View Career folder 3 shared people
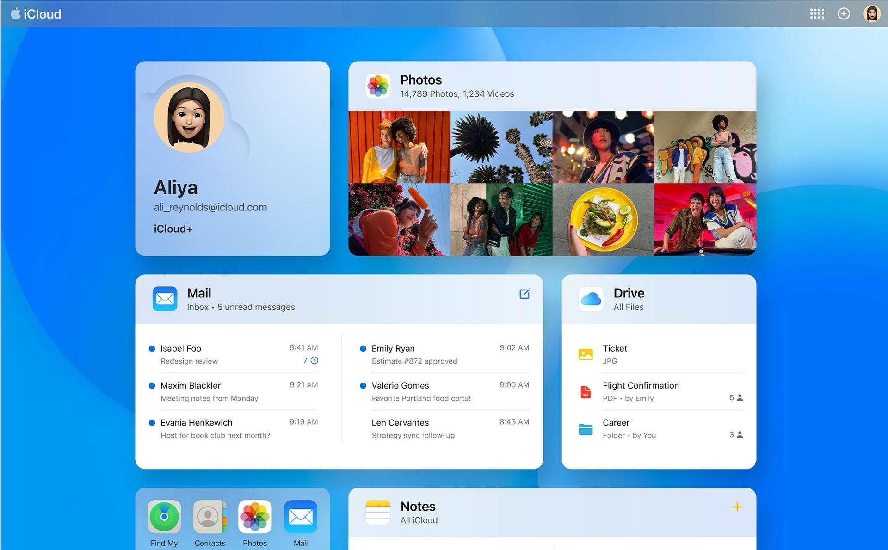 [736, 434]
